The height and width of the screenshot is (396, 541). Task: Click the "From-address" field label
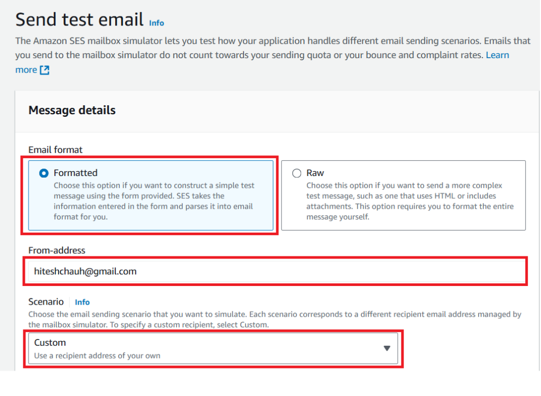[57, 250]
